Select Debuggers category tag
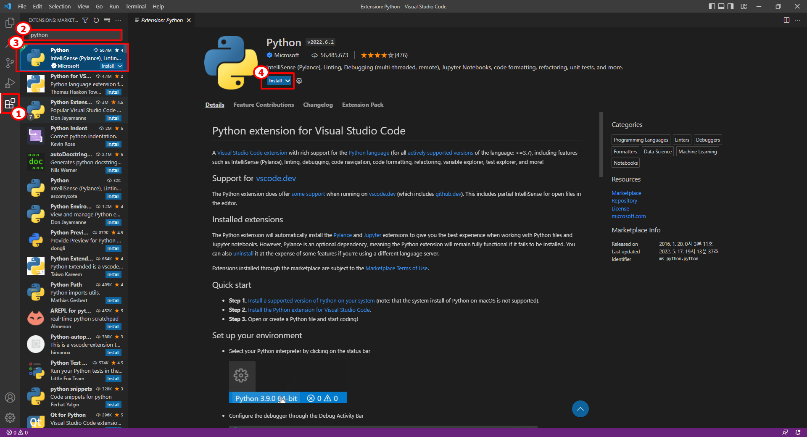807x437 pixels. coord(708,140)
